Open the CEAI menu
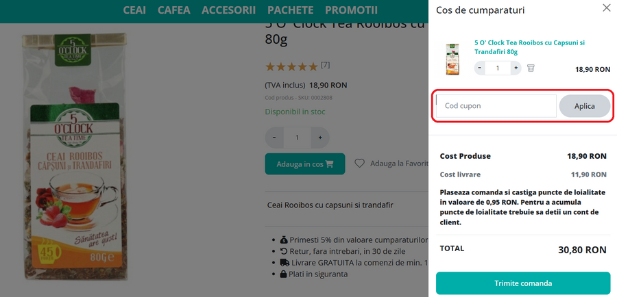617x297 pixels. click(x=134, y=10)
